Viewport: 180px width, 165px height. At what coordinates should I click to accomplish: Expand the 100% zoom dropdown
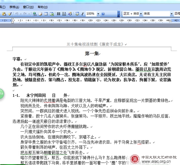coord(98,14)
